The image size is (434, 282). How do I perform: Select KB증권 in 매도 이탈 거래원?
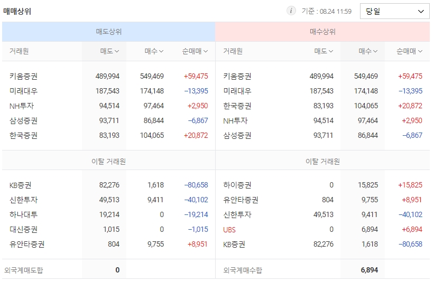click(x=21, y=185)
